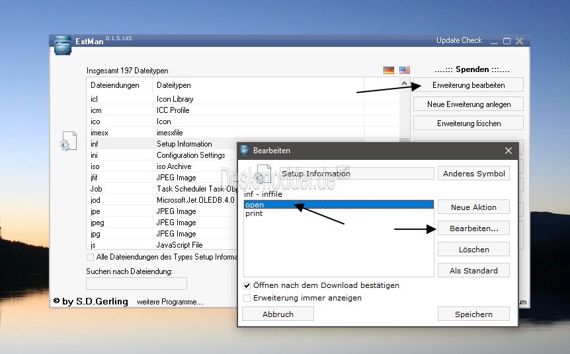
Task: Click the file types list scrollbar thumb
Action: [404, 140]
